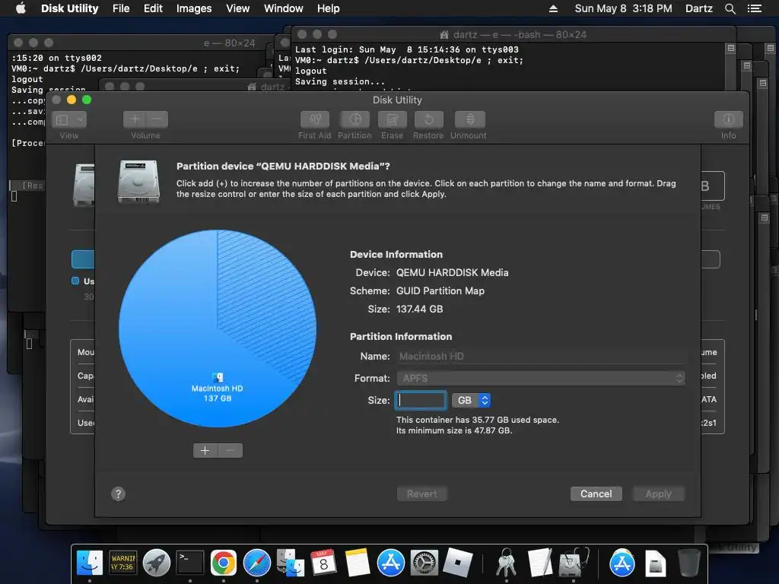Viewport: 779px width, 584px height.
Task: Click First Aid toolbar icon
Action: 314,119
